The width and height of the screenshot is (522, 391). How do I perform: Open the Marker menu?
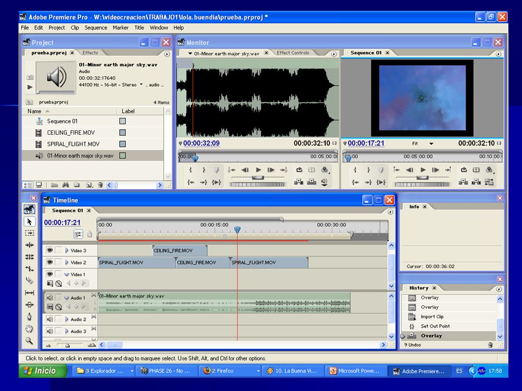tap(121, 28)
